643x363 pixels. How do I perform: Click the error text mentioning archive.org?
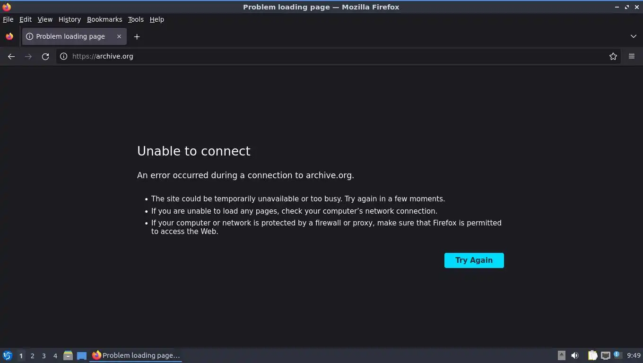point(245,175)
